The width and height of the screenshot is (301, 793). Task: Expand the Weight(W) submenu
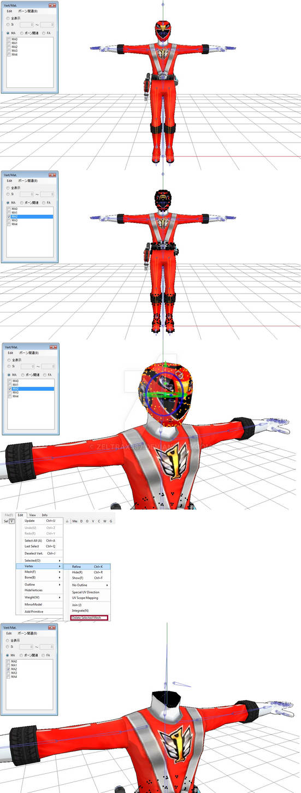coord(39,597)
